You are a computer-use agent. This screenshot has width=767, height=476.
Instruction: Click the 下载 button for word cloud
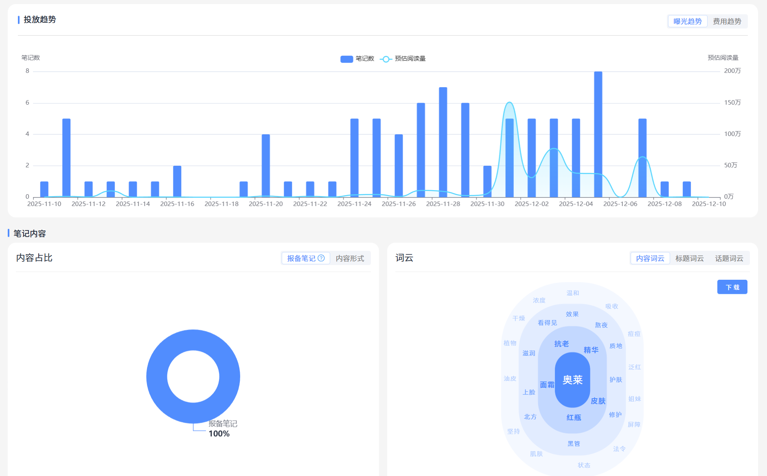pyautogui.click(x=732, y=287)
